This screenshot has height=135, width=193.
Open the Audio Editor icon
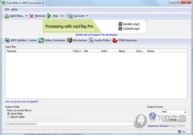coord(91,40)
